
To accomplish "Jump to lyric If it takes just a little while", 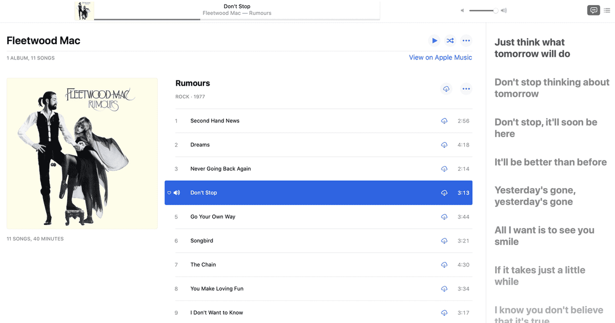I will point(540,276).
